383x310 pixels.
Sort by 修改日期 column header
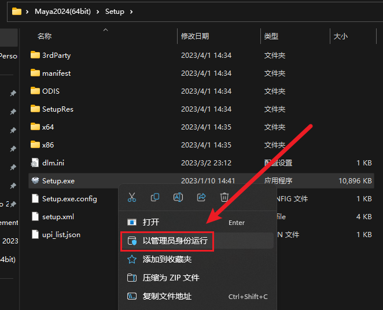point(195,36)
